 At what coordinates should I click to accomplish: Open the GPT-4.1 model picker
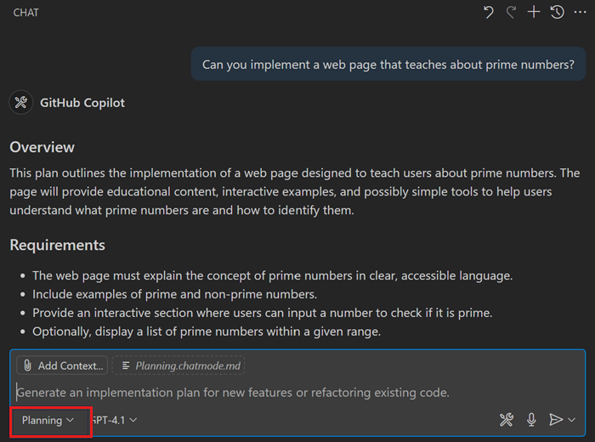[x=115, y=420]
